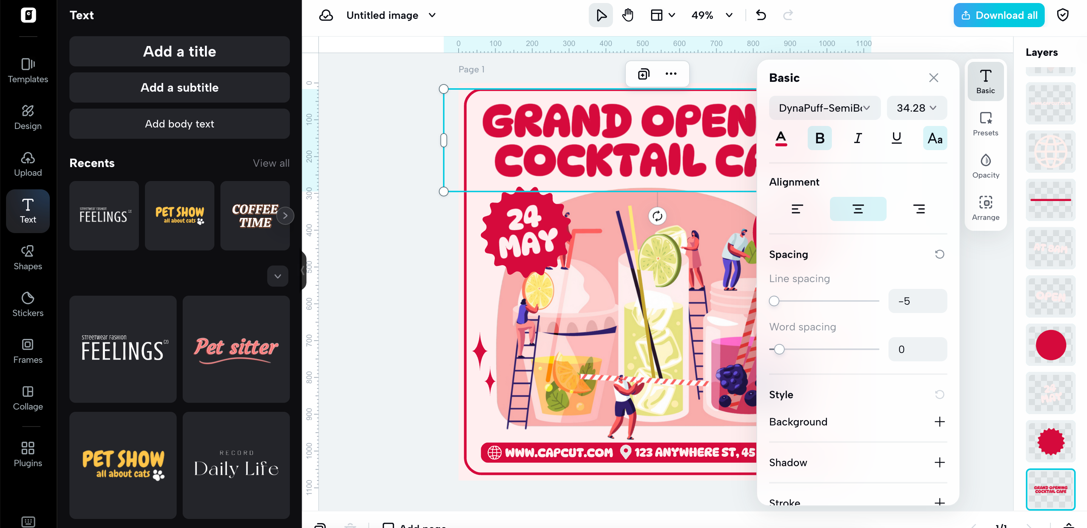
Task: Open the Stickers panel
Action: 28,304
